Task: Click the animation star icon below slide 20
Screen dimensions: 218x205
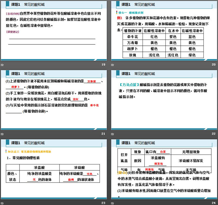Action: click(x=113, y=65)
